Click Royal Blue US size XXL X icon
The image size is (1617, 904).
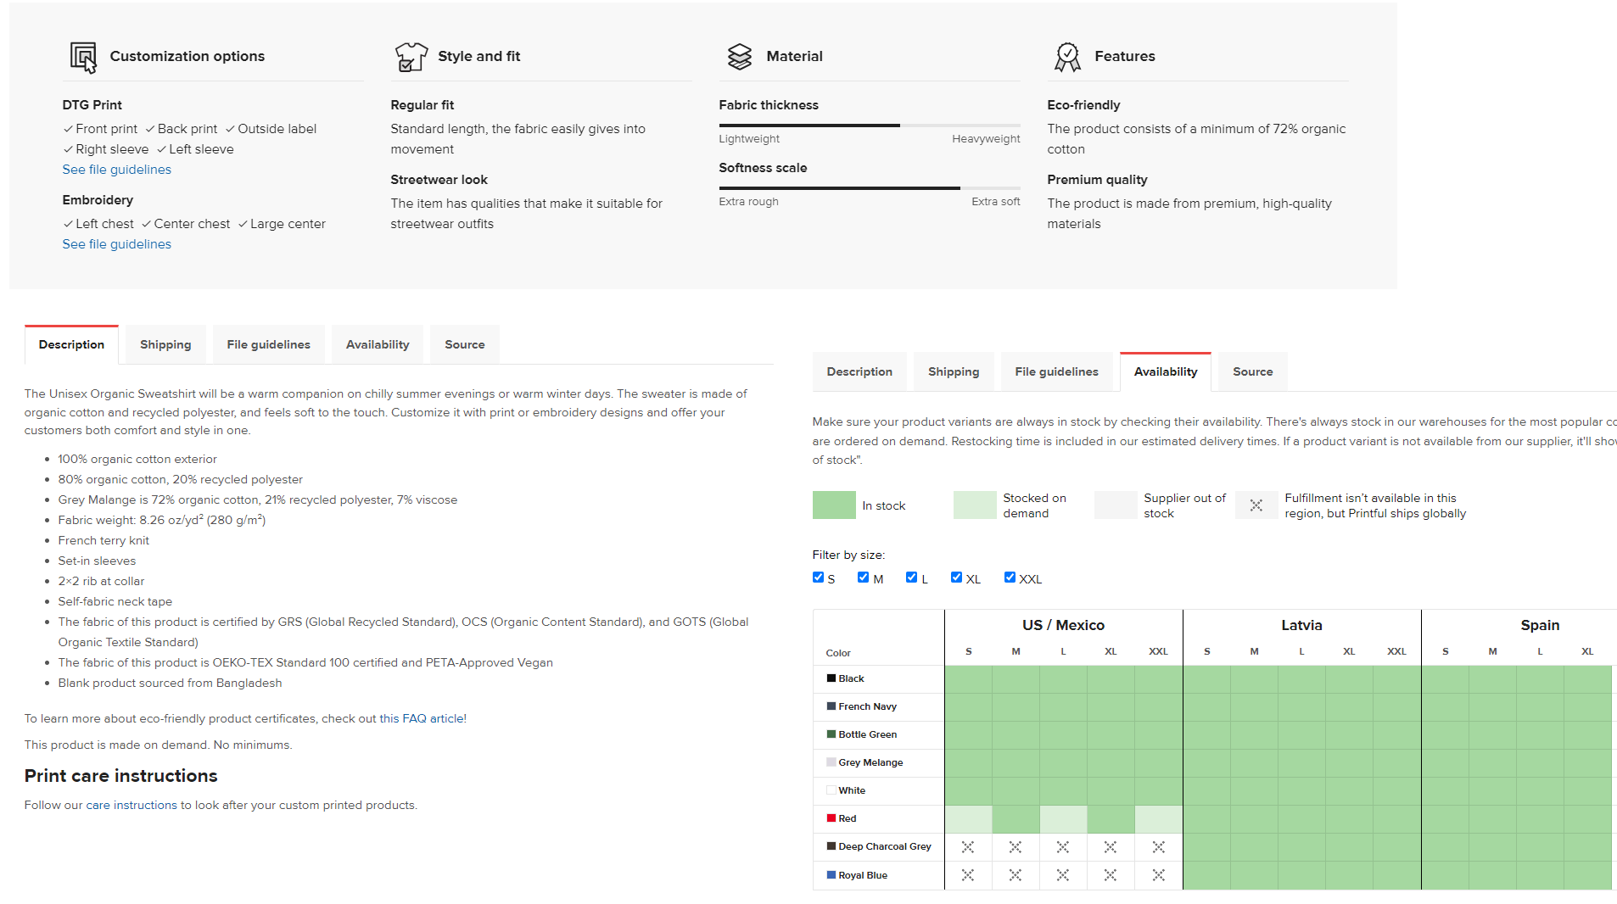click(x=1159, y=875)
